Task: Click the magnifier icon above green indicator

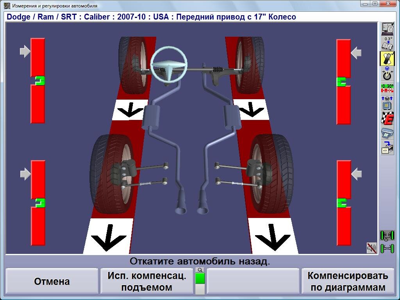Action: point(200,270)
